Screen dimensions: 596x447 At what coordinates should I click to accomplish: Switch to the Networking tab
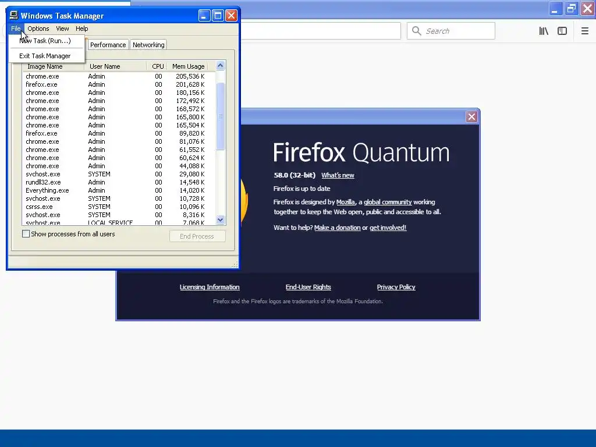pos(148,45)
